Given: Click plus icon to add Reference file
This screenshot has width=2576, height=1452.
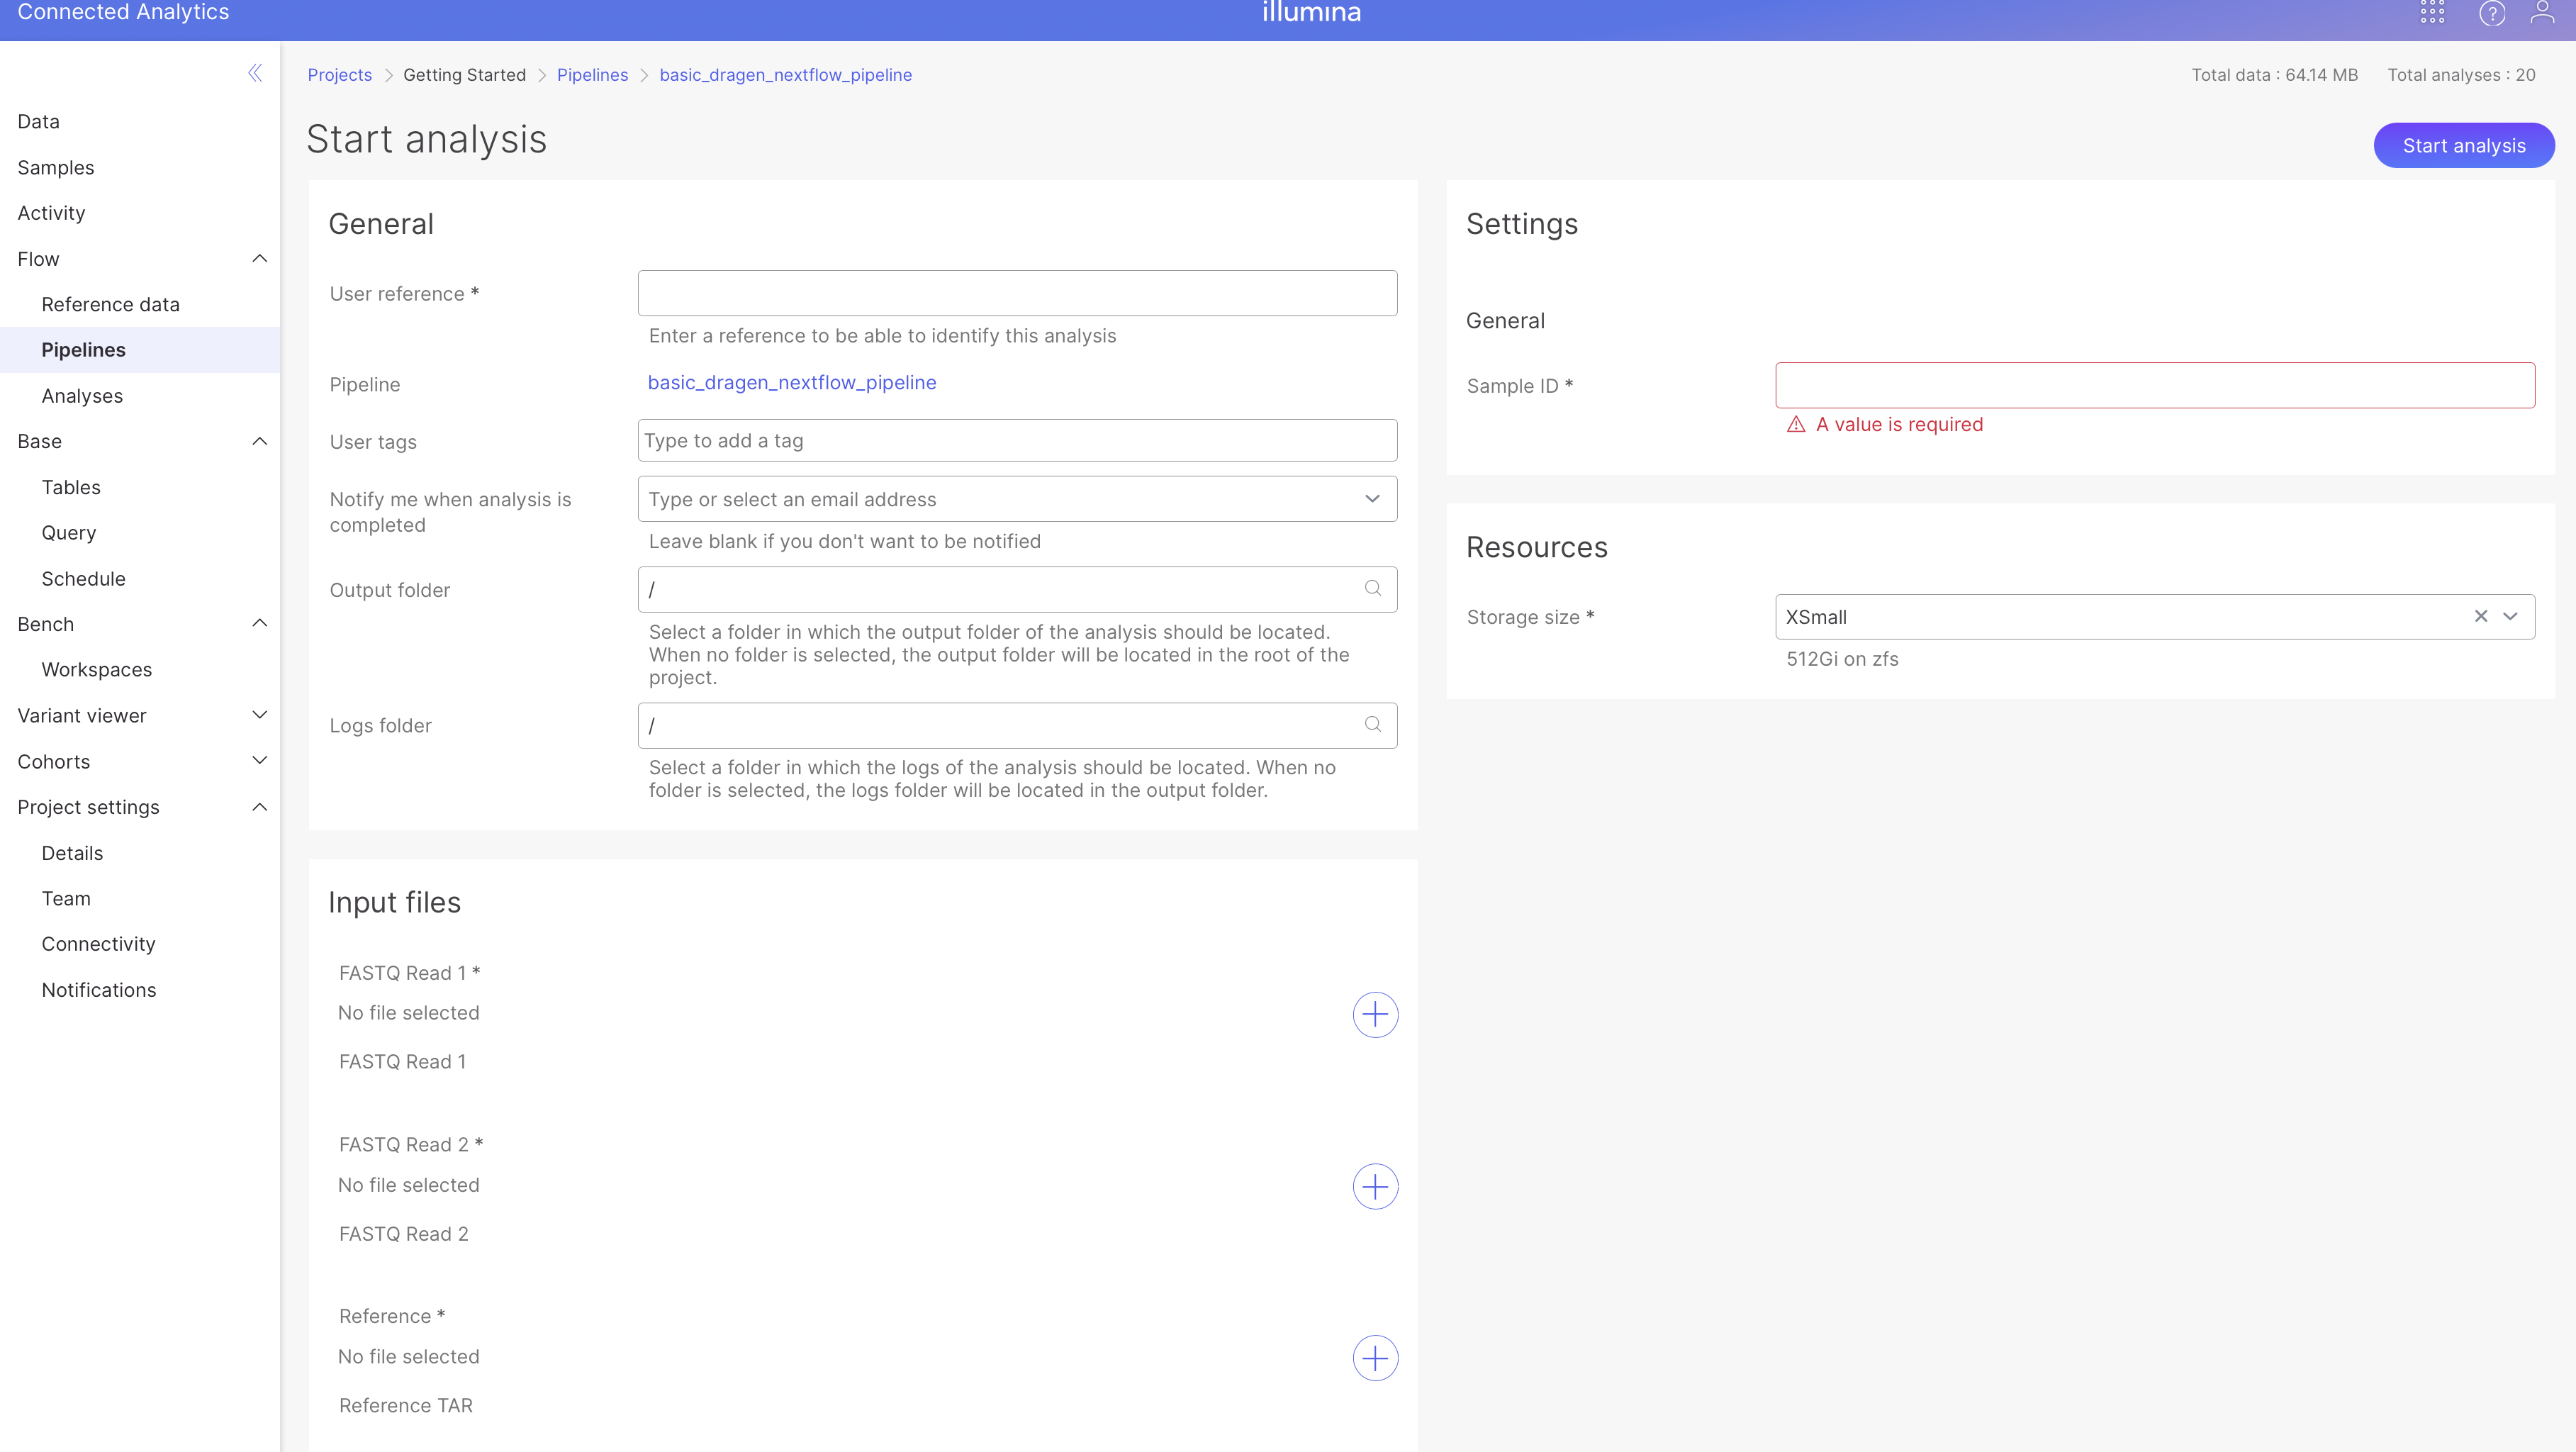Looking at the screenshot, I should point(1375,1358).
